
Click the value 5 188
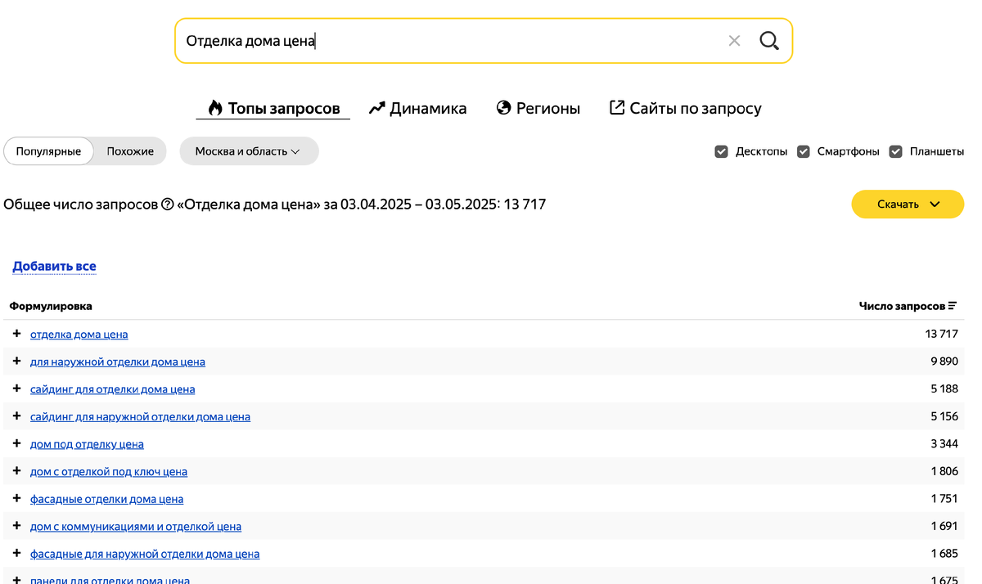944,389
